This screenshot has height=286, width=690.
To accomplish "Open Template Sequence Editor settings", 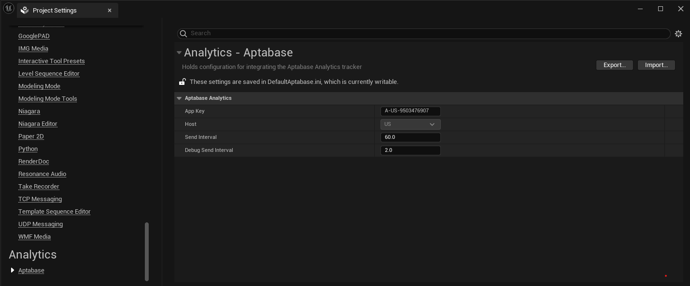I will tap(55, 212).
